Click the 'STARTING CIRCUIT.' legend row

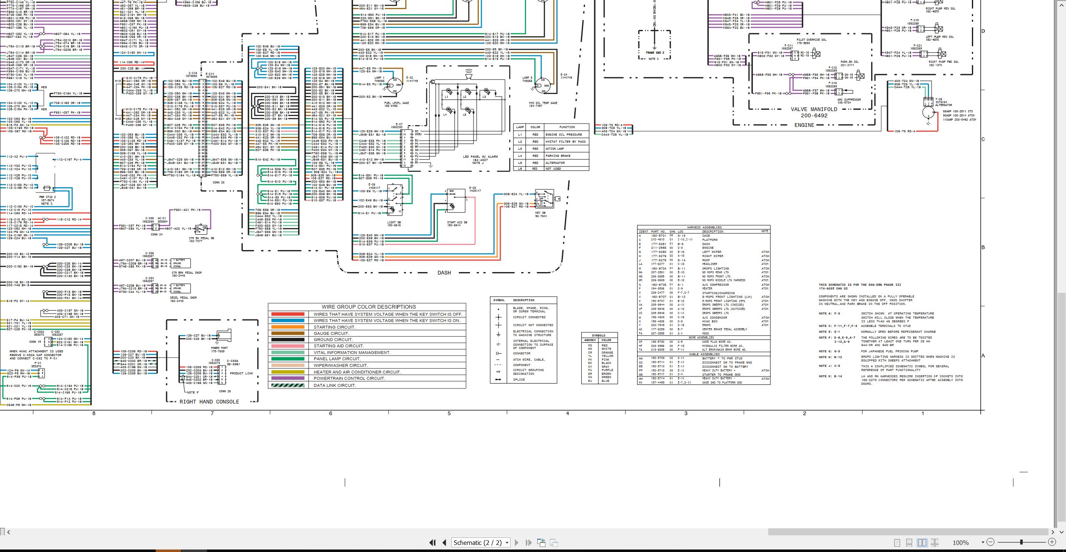tap(367, 327)
